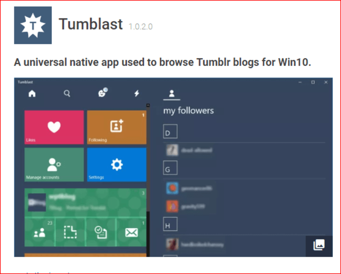
Task: Click the blog avatar thumbnail
Action: point(37,202)
